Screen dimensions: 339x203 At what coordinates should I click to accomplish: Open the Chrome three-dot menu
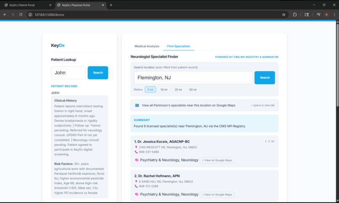point(334,14)
